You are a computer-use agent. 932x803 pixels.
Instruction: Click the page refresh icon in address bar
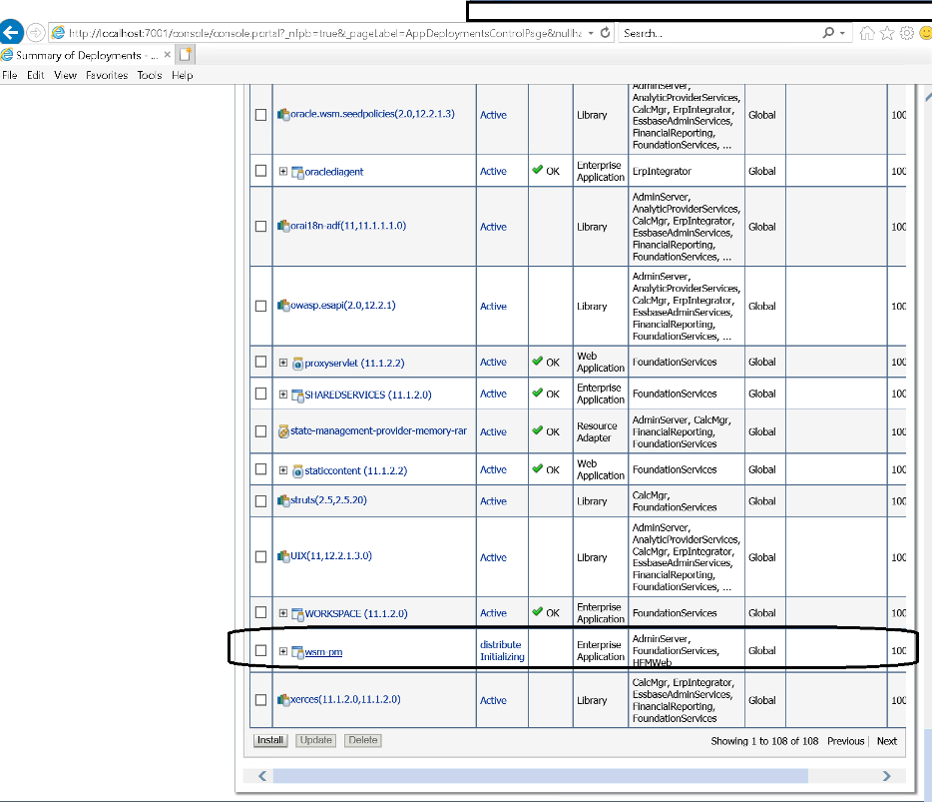point(605,33)
